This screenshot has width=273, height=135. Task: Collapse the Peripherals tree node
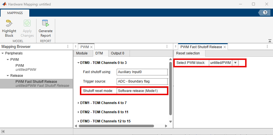[x=2, y=53]
